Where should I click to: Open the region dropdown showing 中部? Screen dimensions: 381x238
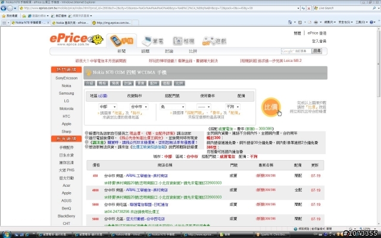pyautogui.click(x=107, y=107)
